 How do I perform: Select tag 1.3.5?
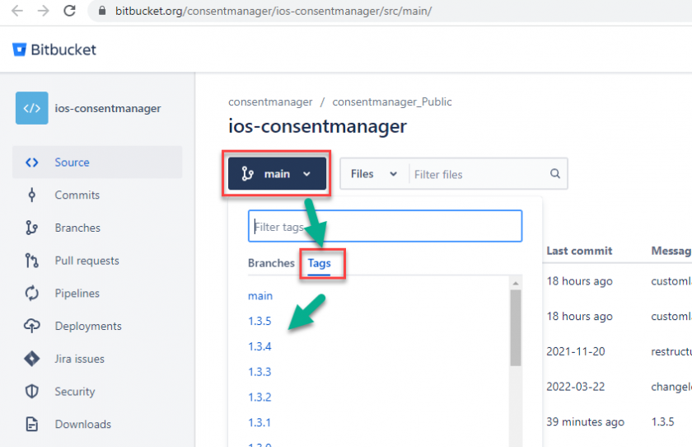[259, 321]
